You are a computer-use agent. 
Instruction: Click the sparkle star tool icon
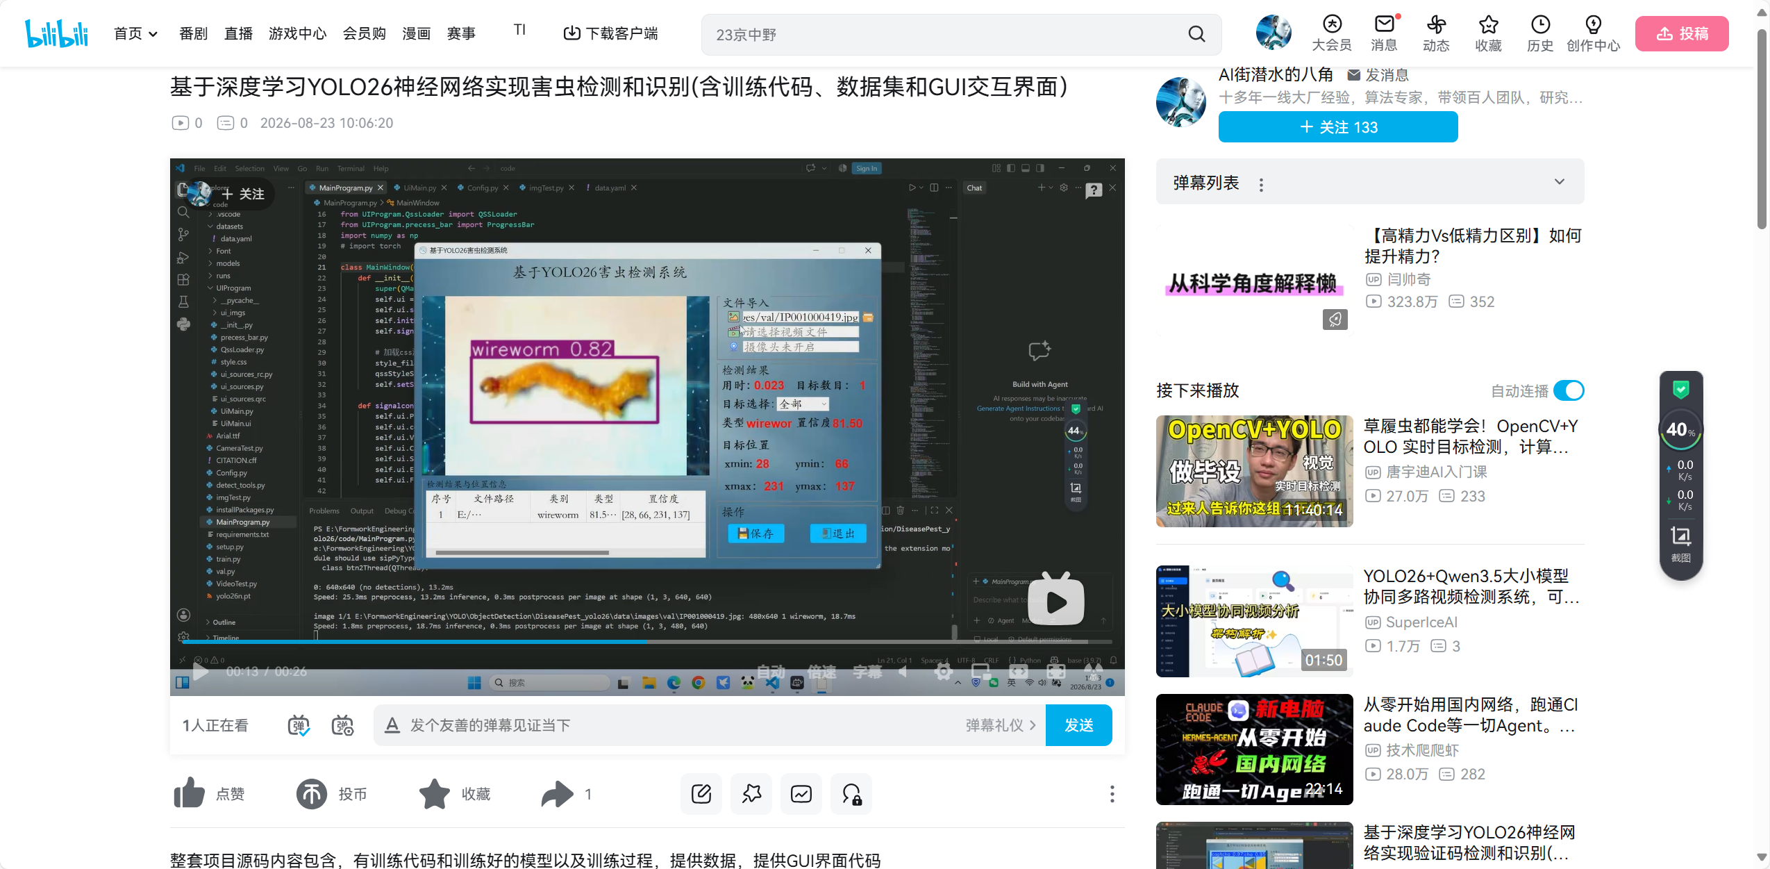click(751, 793)
